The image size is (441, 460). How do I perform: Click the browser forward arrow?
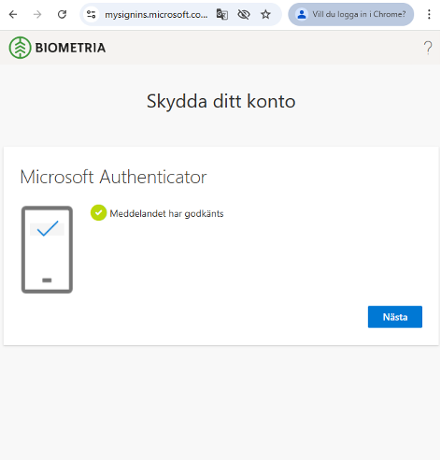click(x=37, y=14)
